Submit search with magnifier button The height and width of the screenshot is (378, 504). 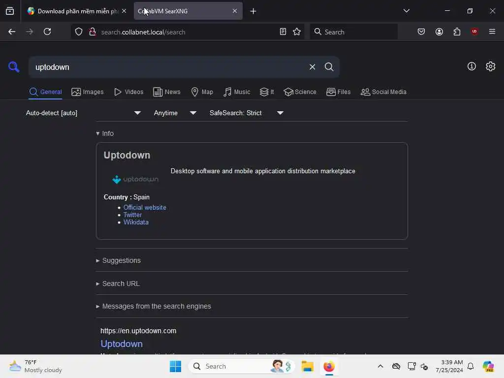(329, 67)
